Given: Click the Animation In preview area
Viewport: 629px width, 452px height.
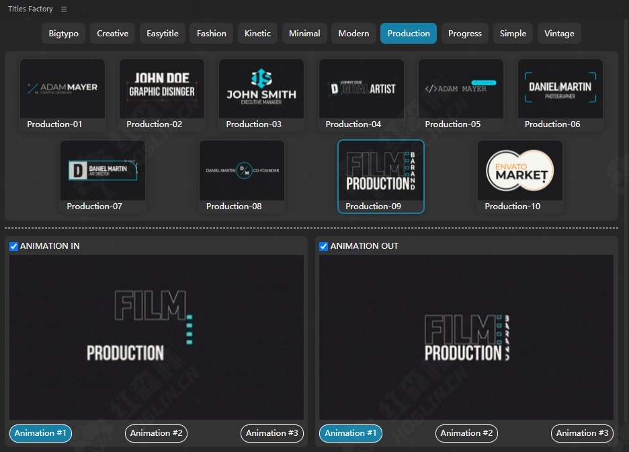Looking at the screenshot, I should (x=157, y=337).
